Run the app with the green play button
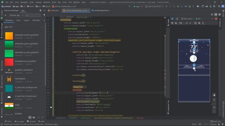This screenshot has width=225, height=126. pyautogui.click(x=166, y=6)
